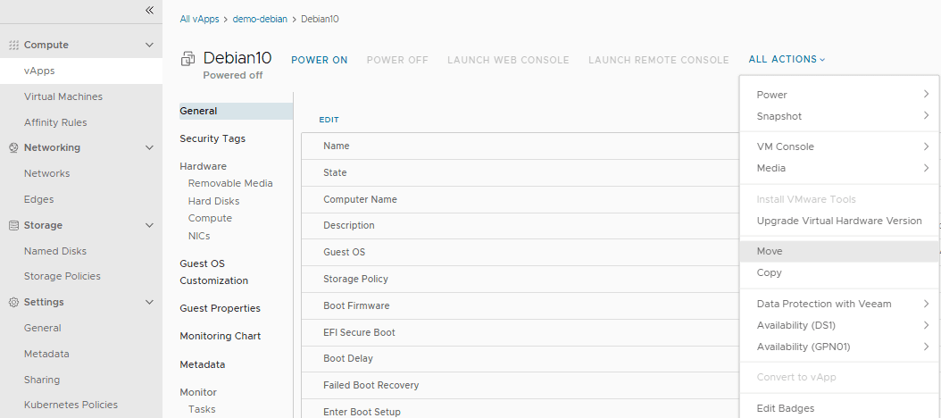Expand Availability (GPN01) submenu arrow
Screen dimensions: 941x418
(927, 347)
